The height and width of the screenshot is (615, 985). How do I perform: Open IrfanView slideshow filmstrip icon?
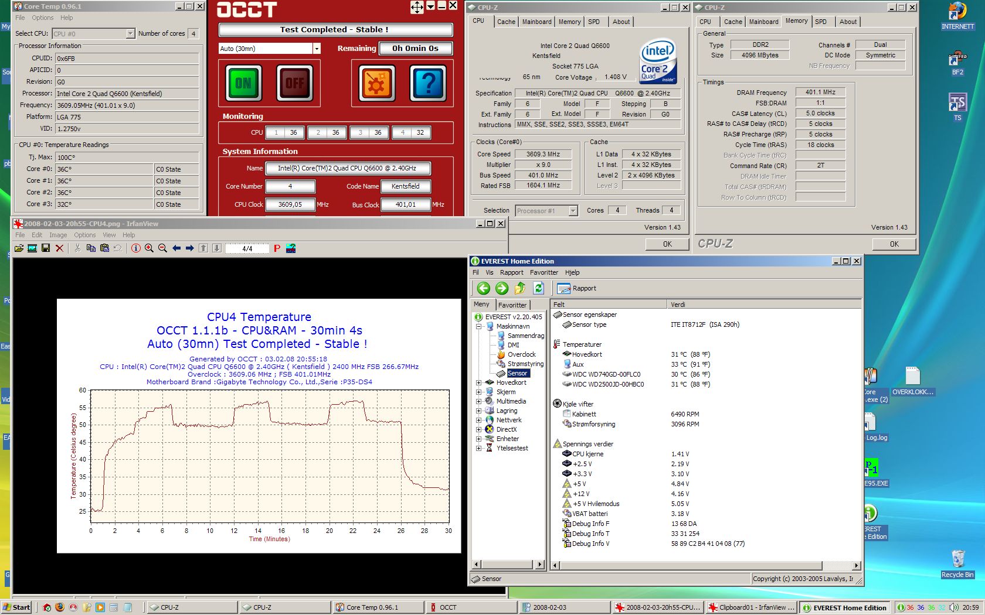click(32, 248)
